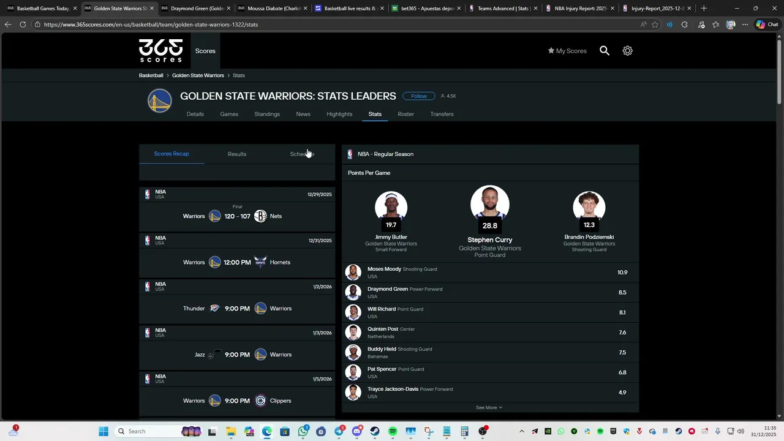Screen dimensions: 784x441
Task: Click the 365Scores logo
Action: pyautogui.click(x=160, y=51)
